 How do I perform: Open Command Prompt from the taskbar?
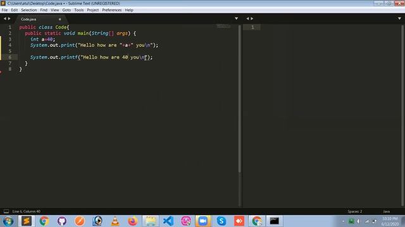274,221
